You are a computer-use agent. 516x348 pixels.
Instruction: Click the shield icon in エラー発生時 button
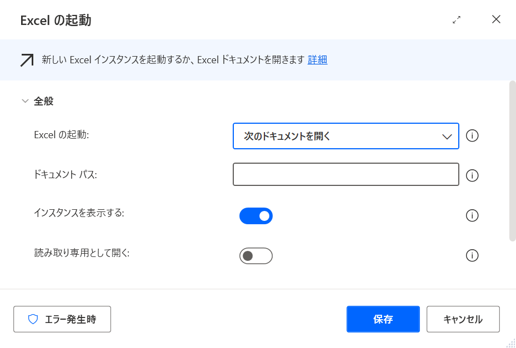(33, 319)
